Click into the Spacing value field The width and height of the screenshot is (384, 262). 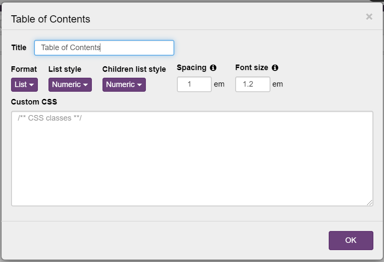coord(194,84)
